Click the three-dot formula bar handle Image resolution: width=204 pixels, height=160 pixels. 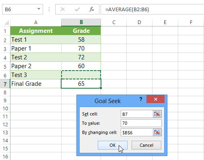(49, 9)
